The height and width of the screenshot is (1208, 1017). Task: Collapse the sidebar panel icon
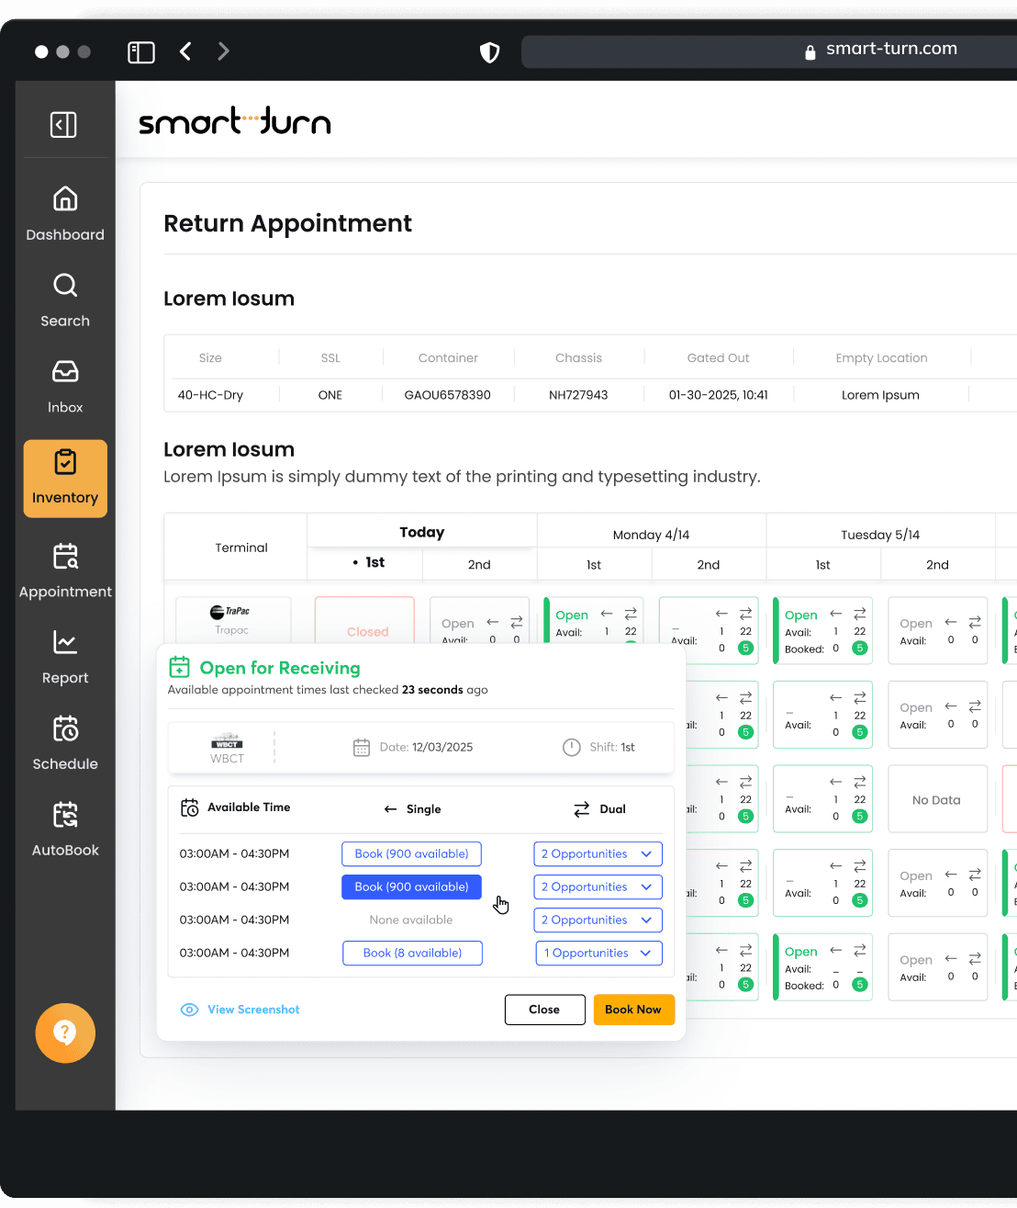[63, 124]
